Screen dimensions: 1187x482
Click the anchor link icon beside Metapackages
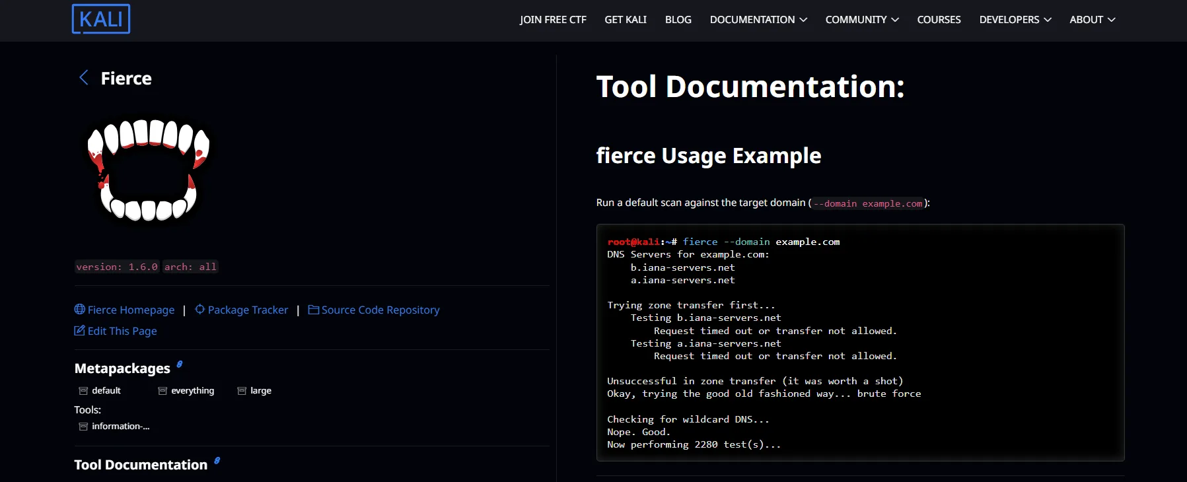179,364
